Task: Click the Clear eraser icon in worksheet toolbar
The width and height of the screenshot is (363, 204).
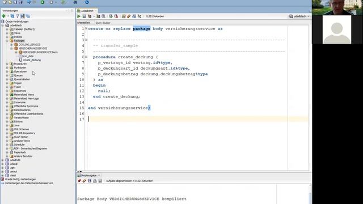Action: coord(129,16)
